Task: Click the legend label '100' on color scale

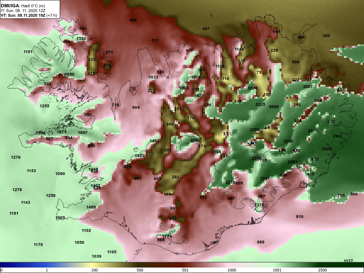Action: tap(94, 270)
